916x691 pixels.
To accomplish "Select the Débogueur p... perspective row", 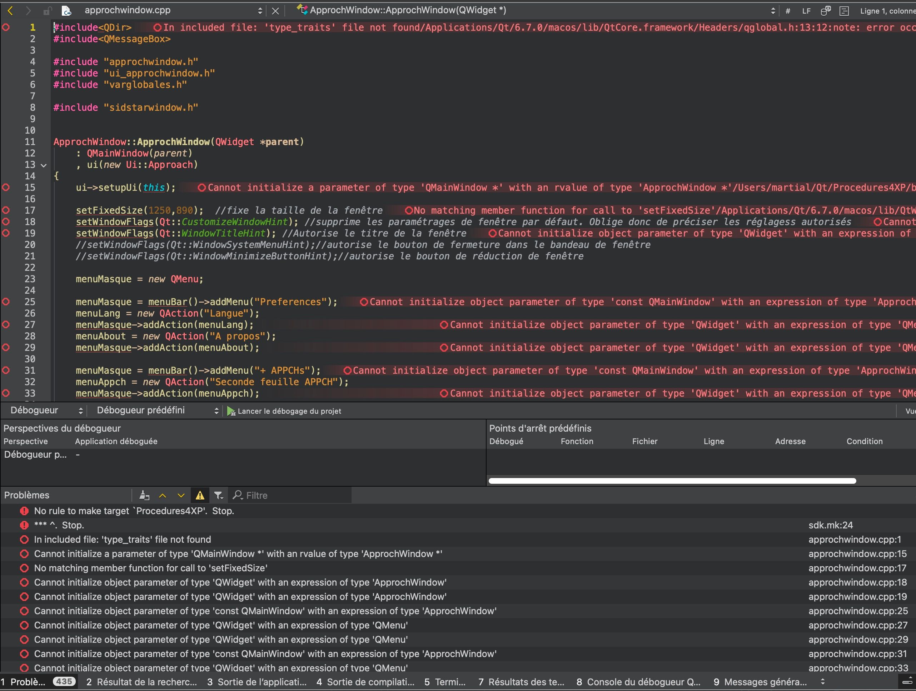I will (x=243, y=454).
